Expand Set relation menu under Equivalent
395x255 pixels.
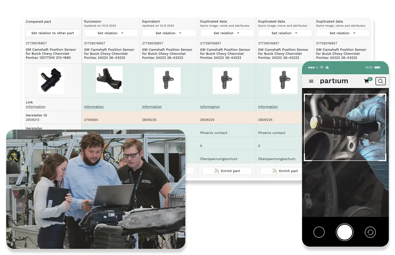click(x=169, y=33)
